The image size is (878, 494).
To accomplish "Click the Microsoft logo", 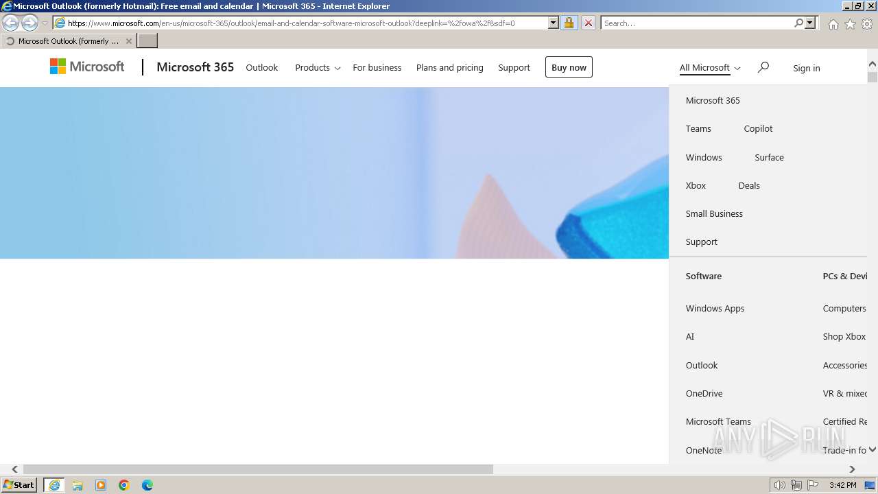I will [x=87, y=67].
